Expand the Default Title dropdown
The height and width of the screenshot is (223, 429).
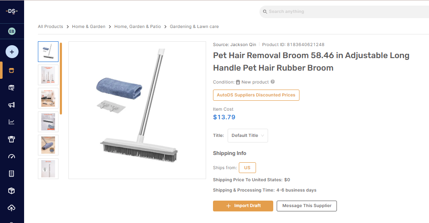click(x=248, y=136)
